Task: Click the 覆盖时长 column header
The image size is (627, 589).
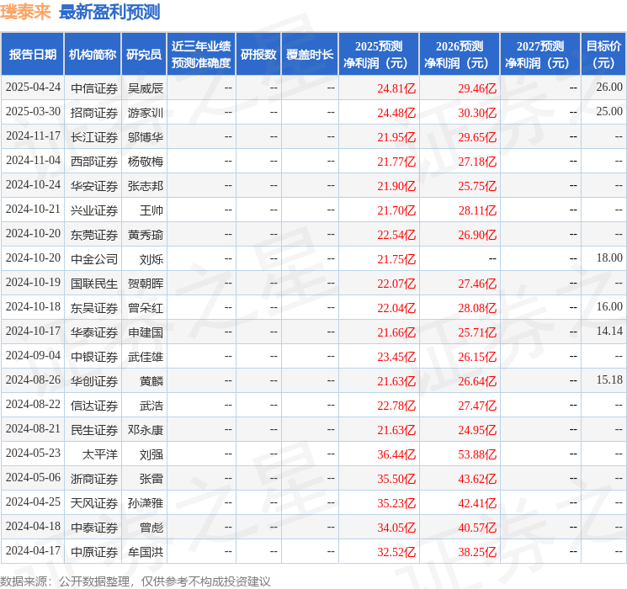Action: (310, 54)
